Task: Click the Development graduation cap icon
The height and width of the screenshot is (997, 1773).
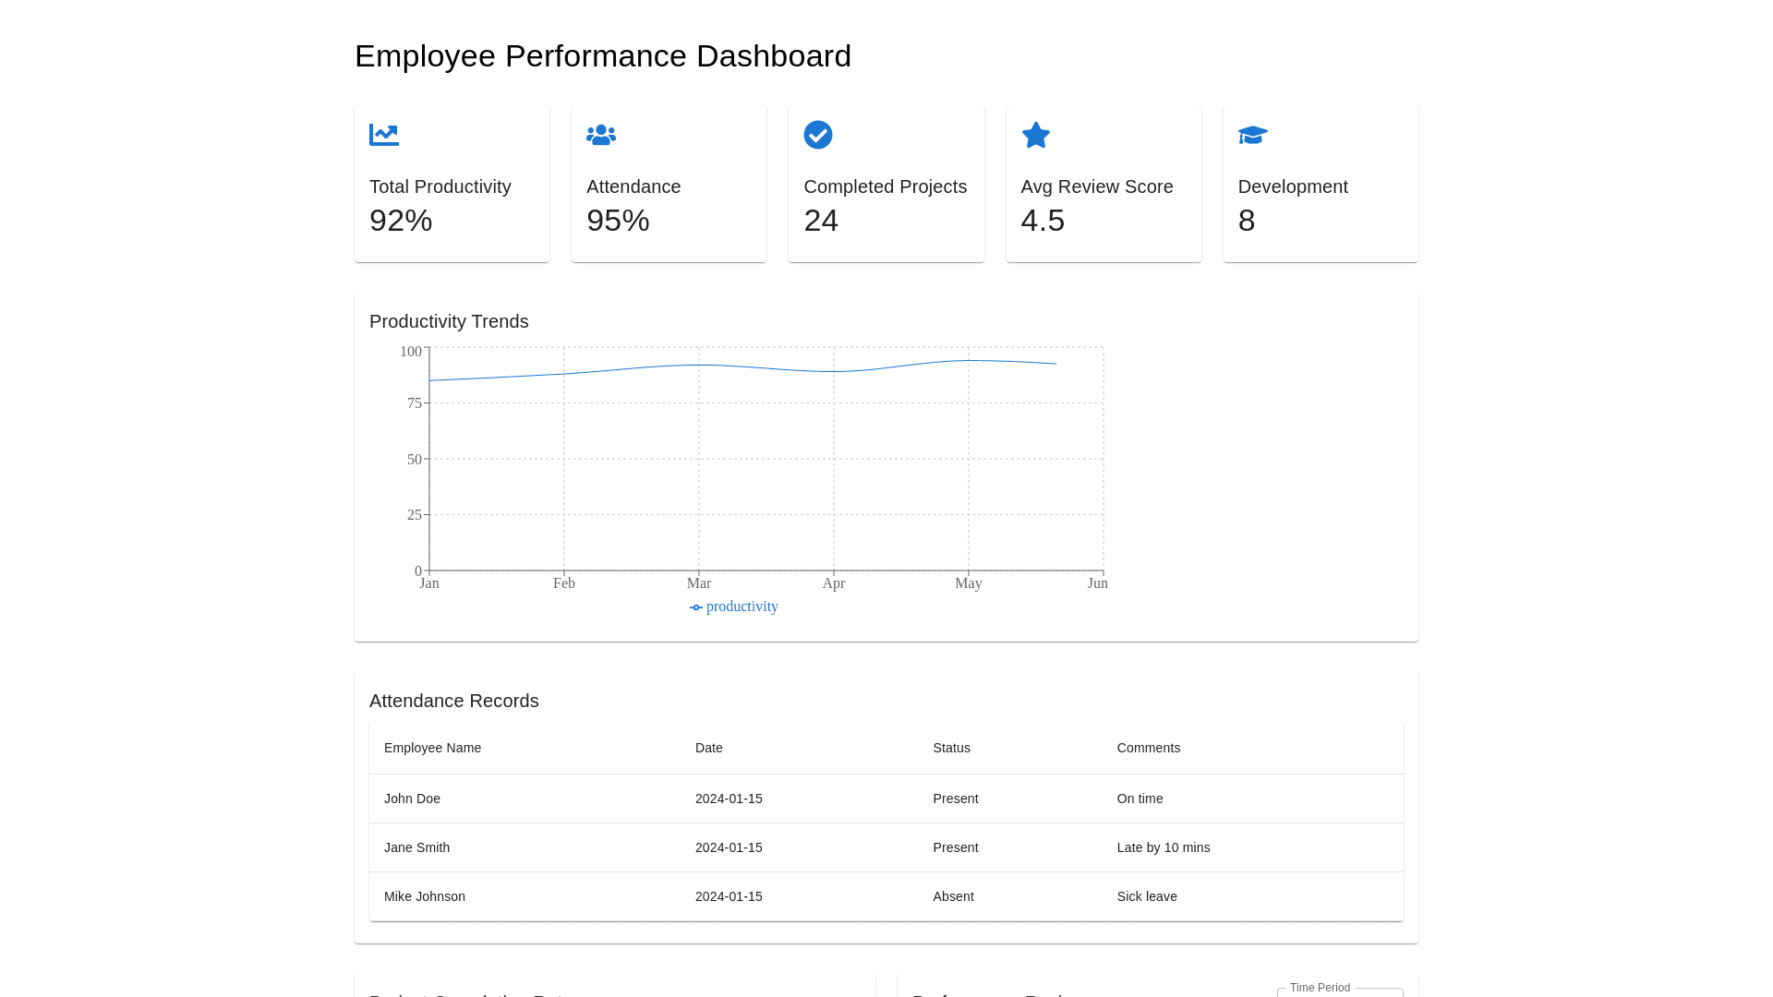Action: 1253,135
